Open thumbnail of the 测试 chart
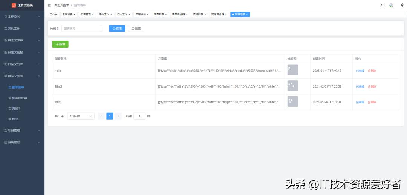 292,101
